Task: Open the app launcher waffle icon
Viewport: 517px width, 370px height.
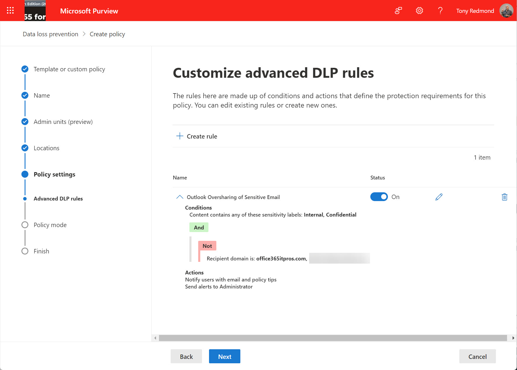Action: [x=10, y=11]
